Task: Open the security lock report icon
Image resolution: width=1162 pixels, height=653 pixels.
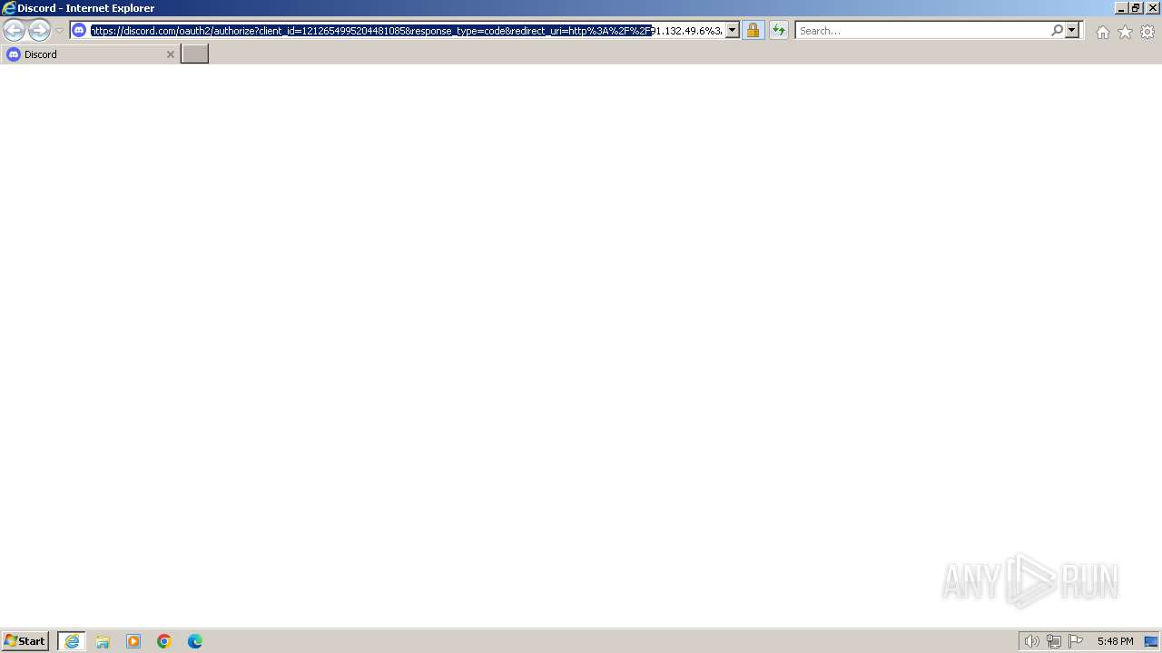Action: coord(753,31)
